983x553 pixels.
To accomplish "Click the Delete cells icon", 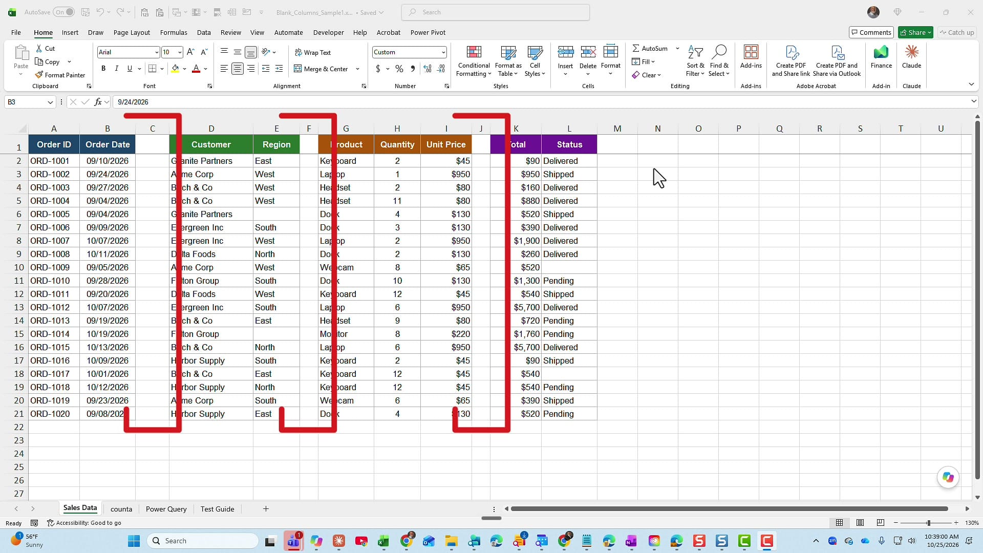I will (588, 52).
